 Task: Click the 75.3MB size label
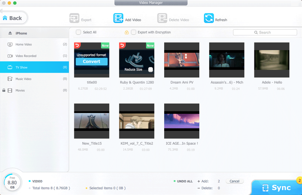coord(173,149)
